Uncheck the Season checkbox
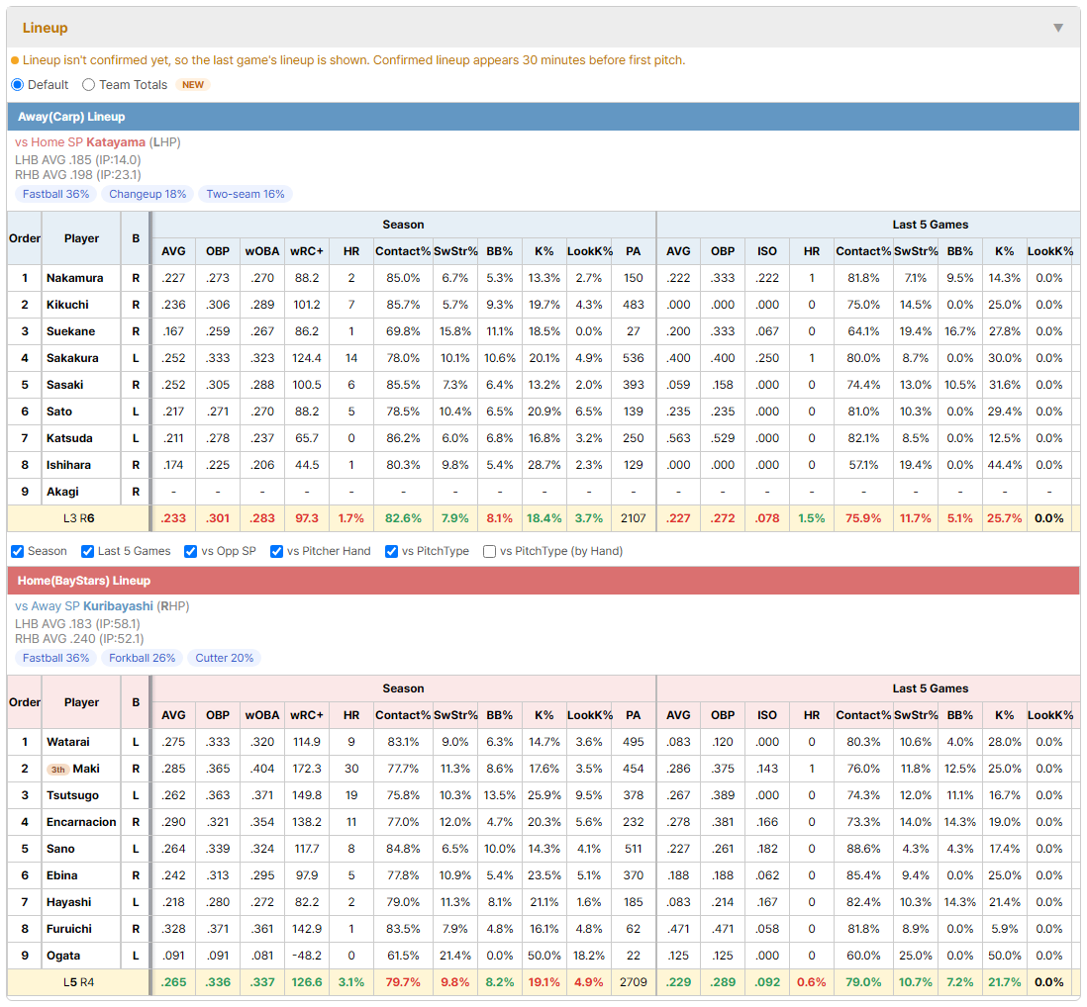This screenshot has height=1007, width=1087. [x=18, y=551]
